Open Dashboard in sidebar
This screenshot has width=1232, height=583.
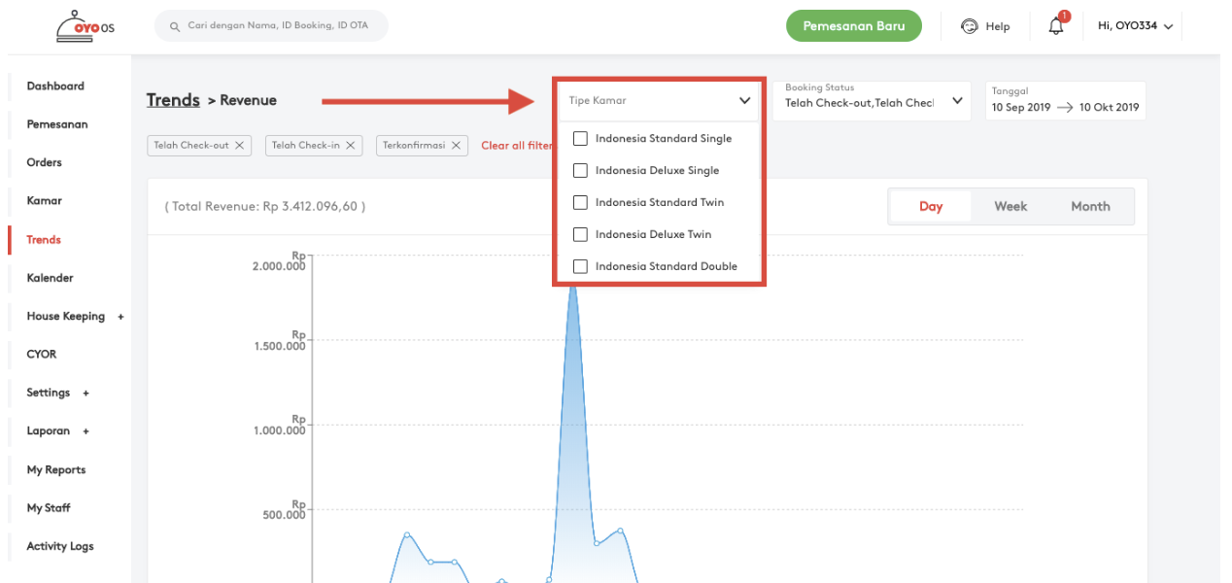click(55, 86)
